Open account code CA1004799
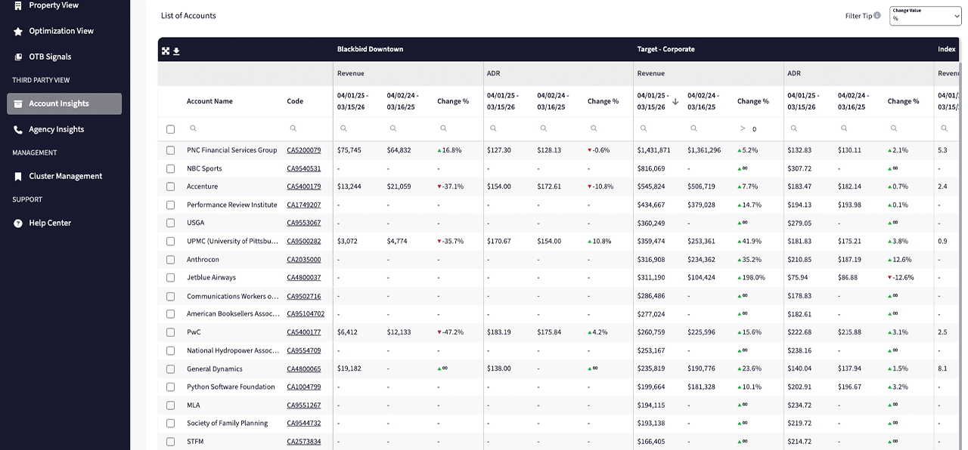 (x=303, y=387)
